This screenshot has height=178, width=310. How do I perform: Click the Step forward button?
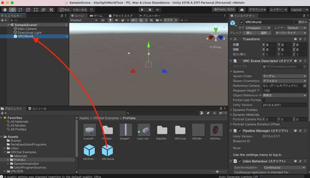tap(157, 9)
